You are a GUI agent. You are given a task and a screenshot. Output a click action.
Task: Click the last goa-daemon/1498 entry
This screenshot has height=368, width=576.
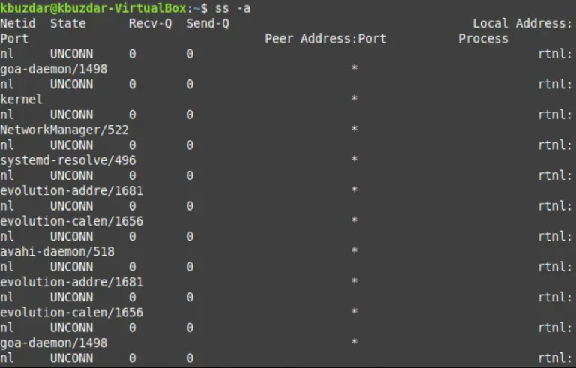coord(54,343)
